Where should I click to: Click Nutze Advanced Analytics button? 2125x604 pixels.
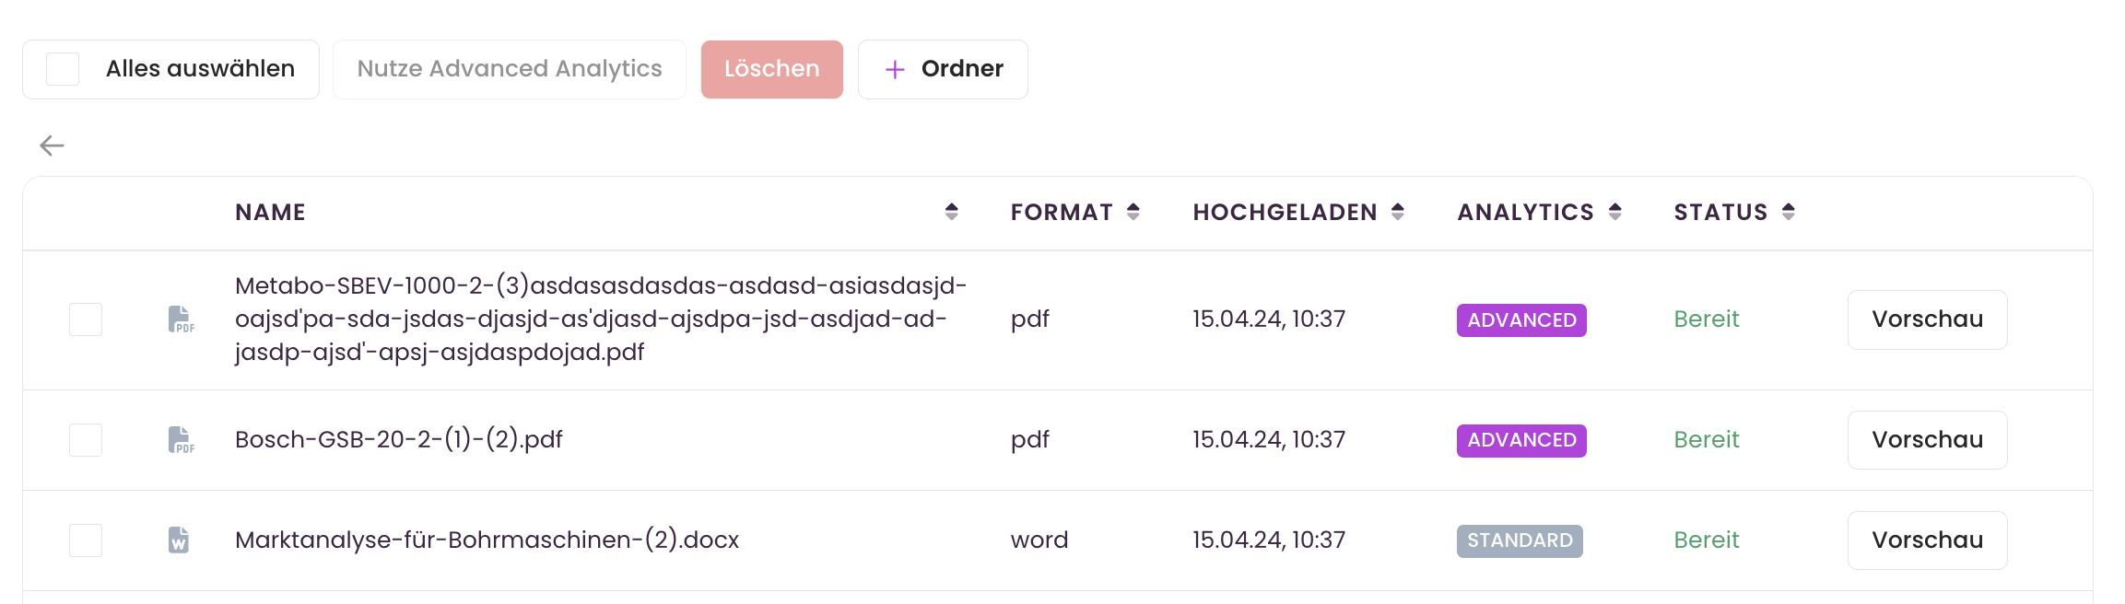pyautogui.click(x=509, y=69)
